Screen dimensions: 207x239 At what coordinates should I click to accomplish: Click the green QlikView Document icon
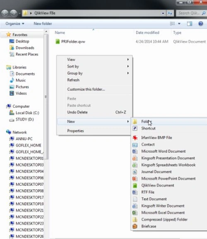coord(135,185)
